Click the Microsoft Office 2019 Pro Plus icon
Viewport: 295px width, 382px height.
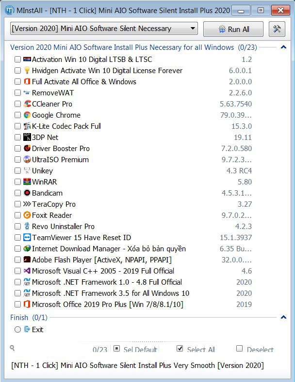pyautogui.click(x=27, y=304)
